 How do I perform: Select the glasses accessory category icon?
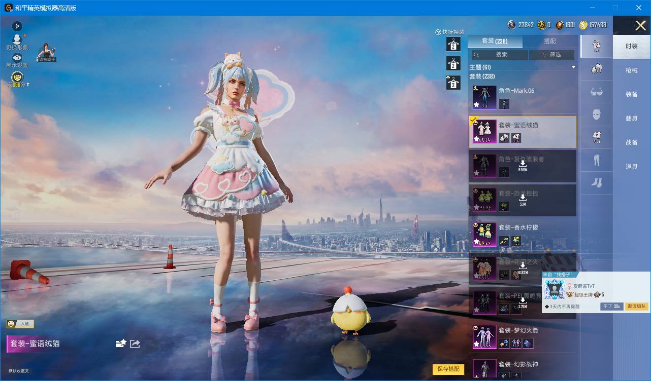tap(597, 92)
